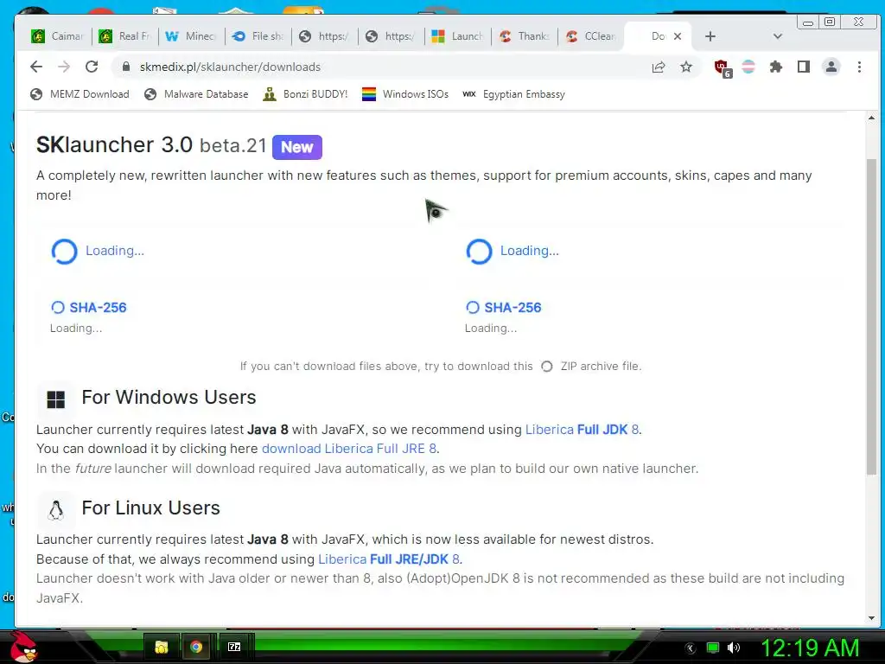
Task: Click the forward navigation arrow
Action: point(64,67)
